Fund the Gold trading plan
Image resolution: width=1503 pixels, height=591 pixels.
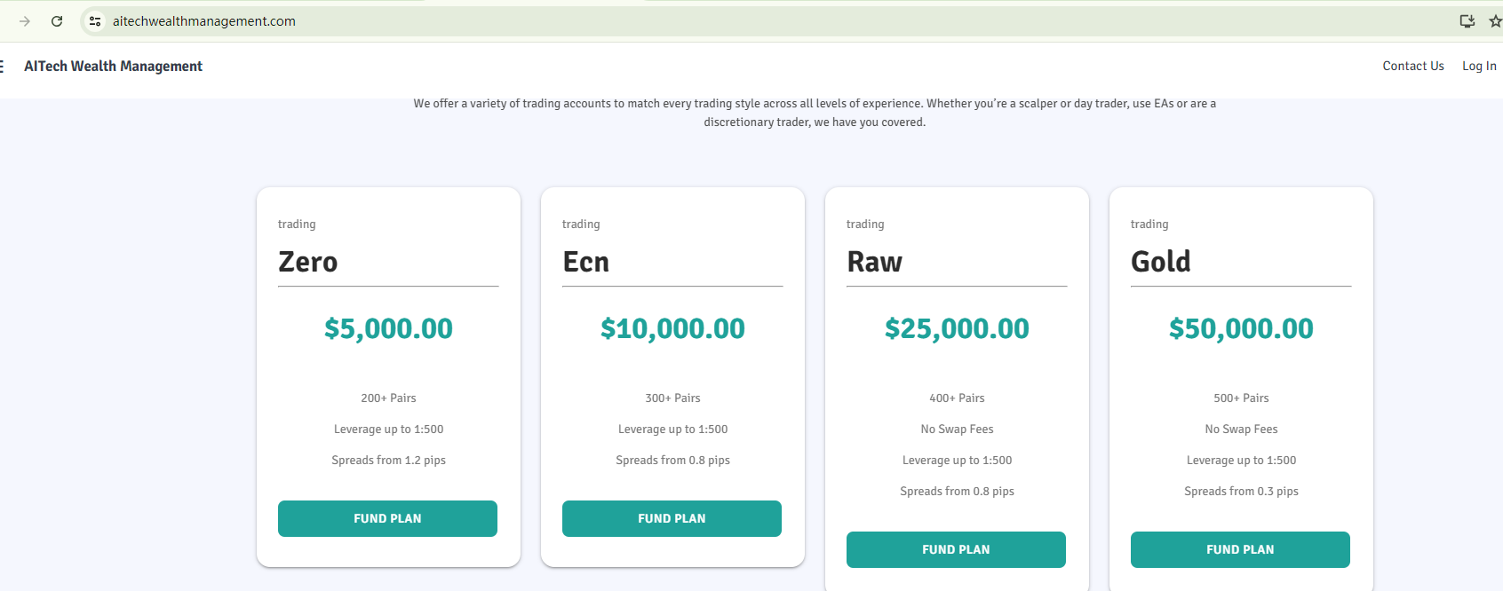(1240, 549)
